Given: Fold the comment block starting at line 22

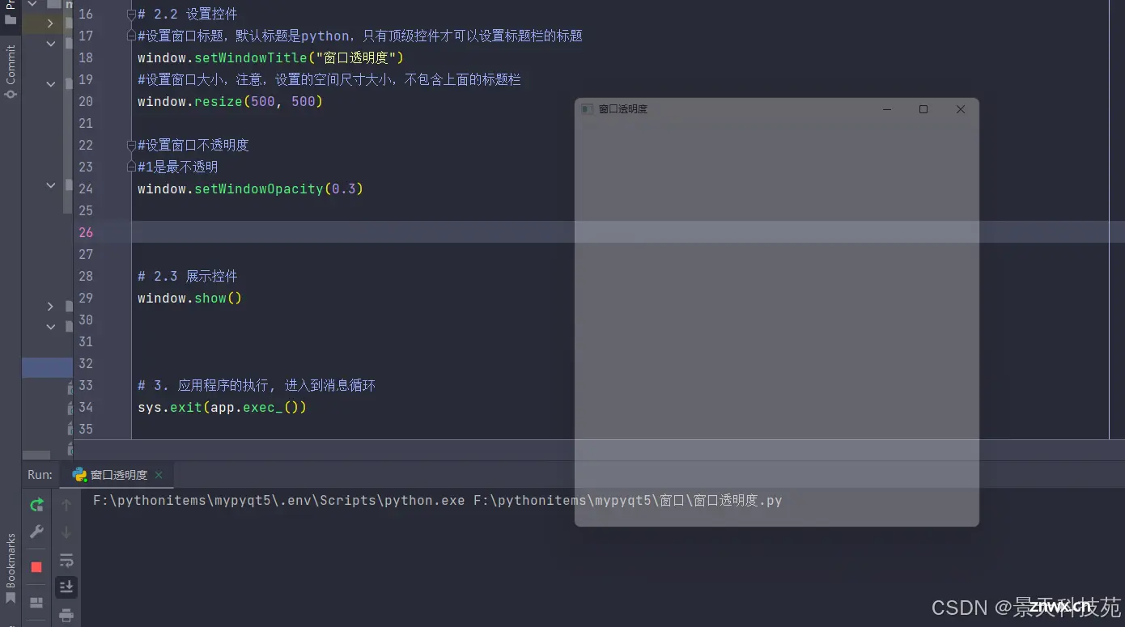Looking at the screenshot, I should pyautogui.click(x=131, y=145).
